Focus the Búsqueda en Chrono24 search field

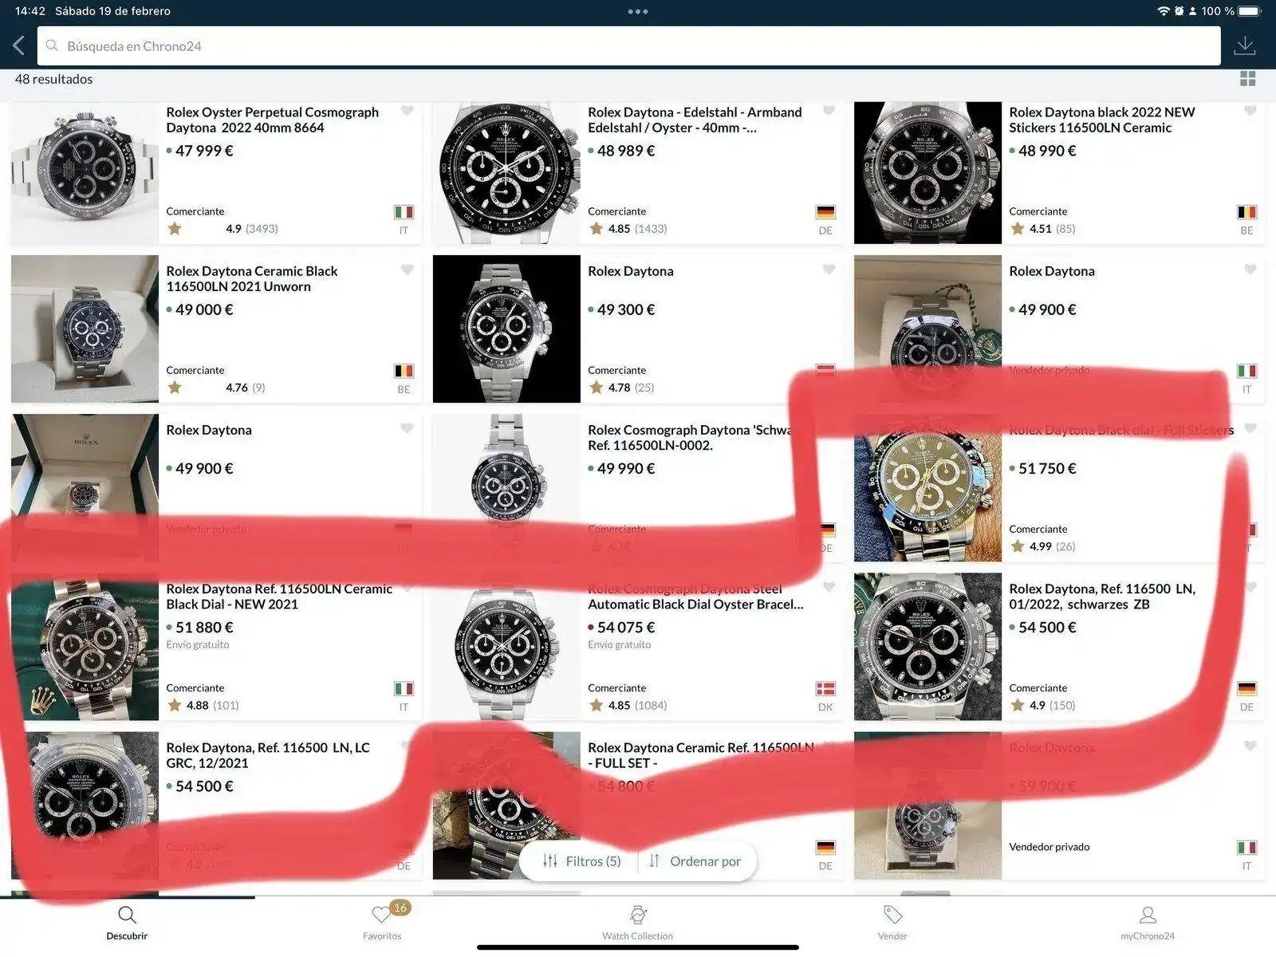click(x=628, y=46)
